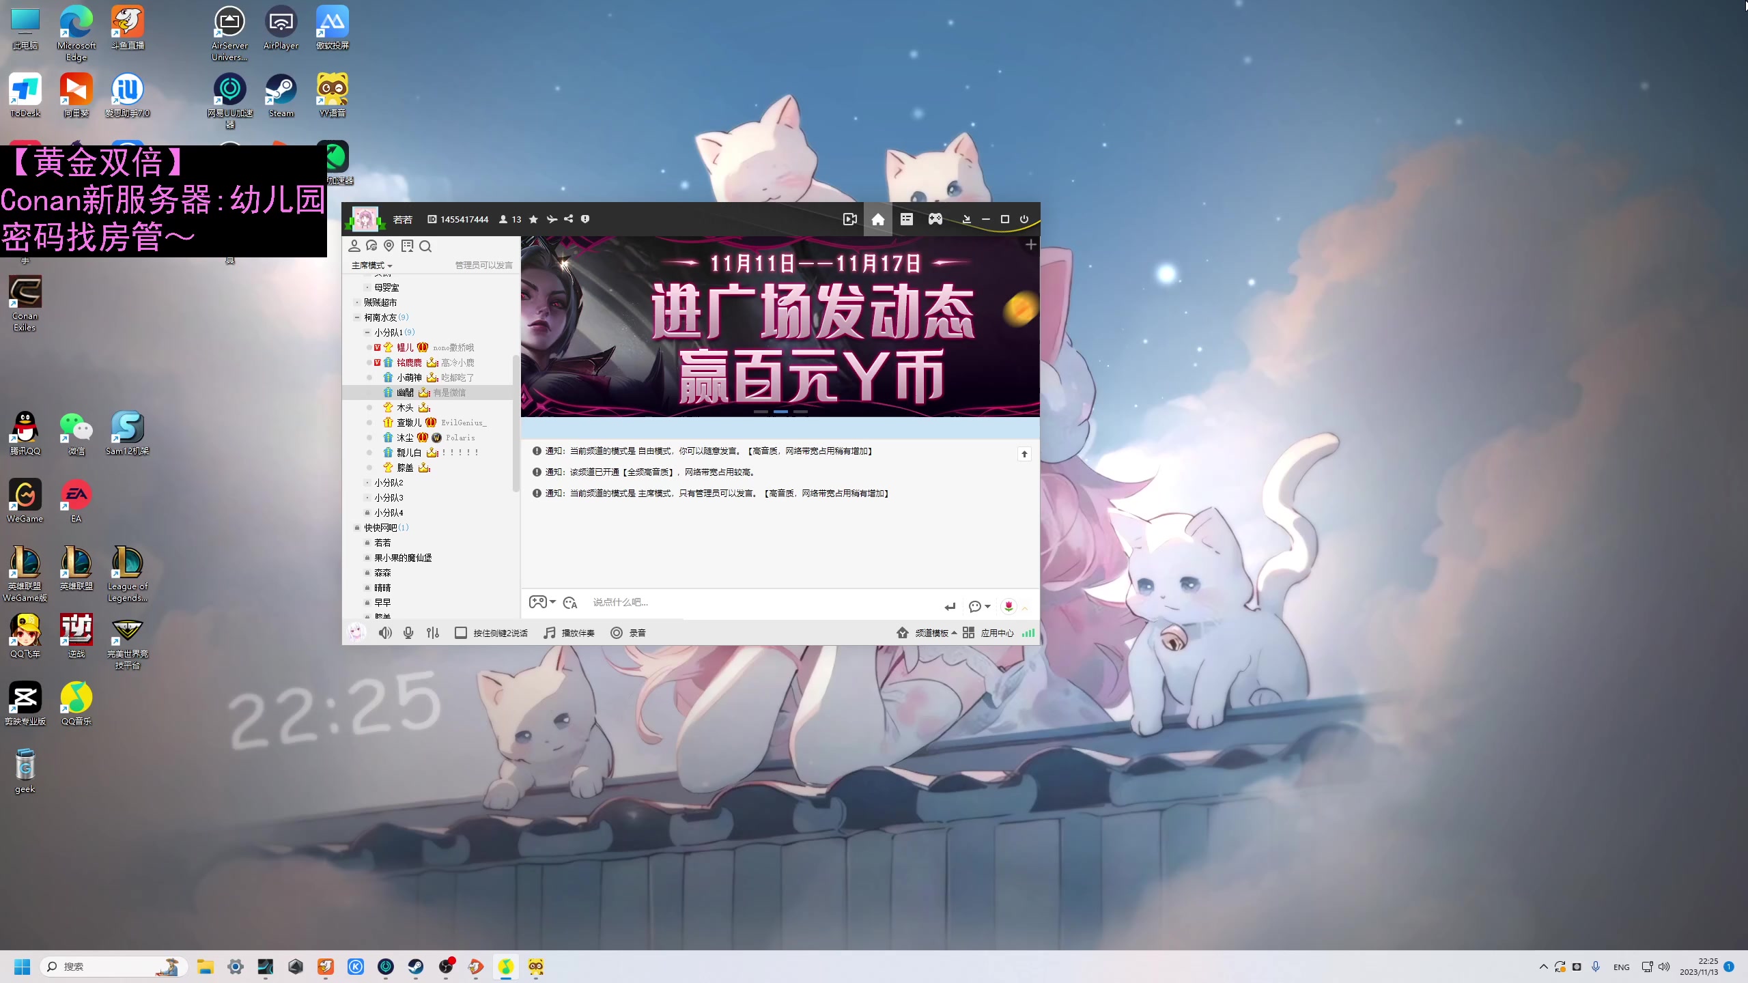Select the 早早 subchannel
This screenshot has height=983, width=1748.
point(382,603)
